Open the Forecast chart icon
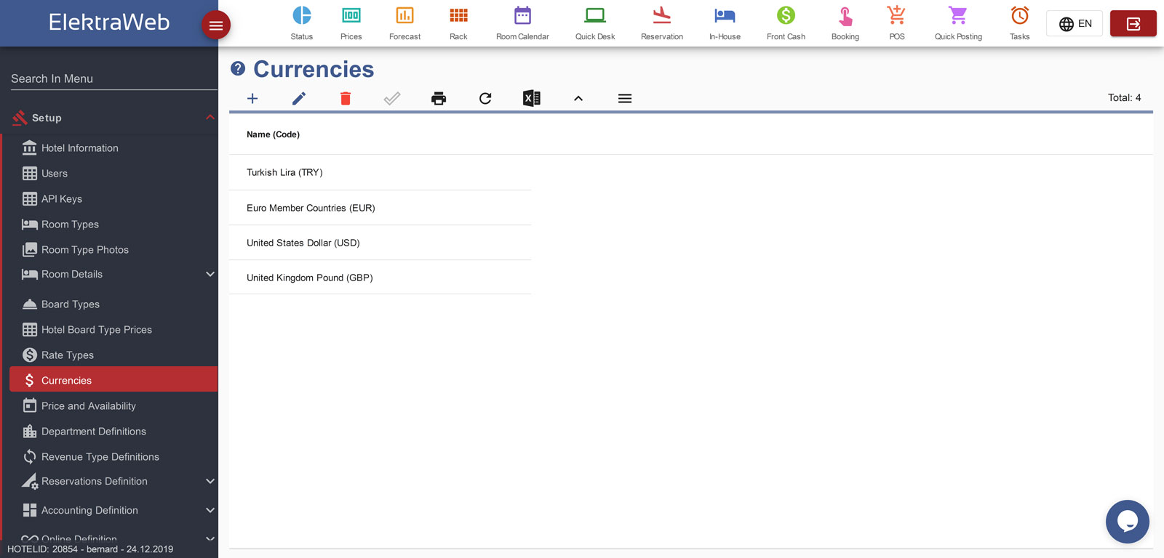 pyautogui.click(x=404, y=16)
